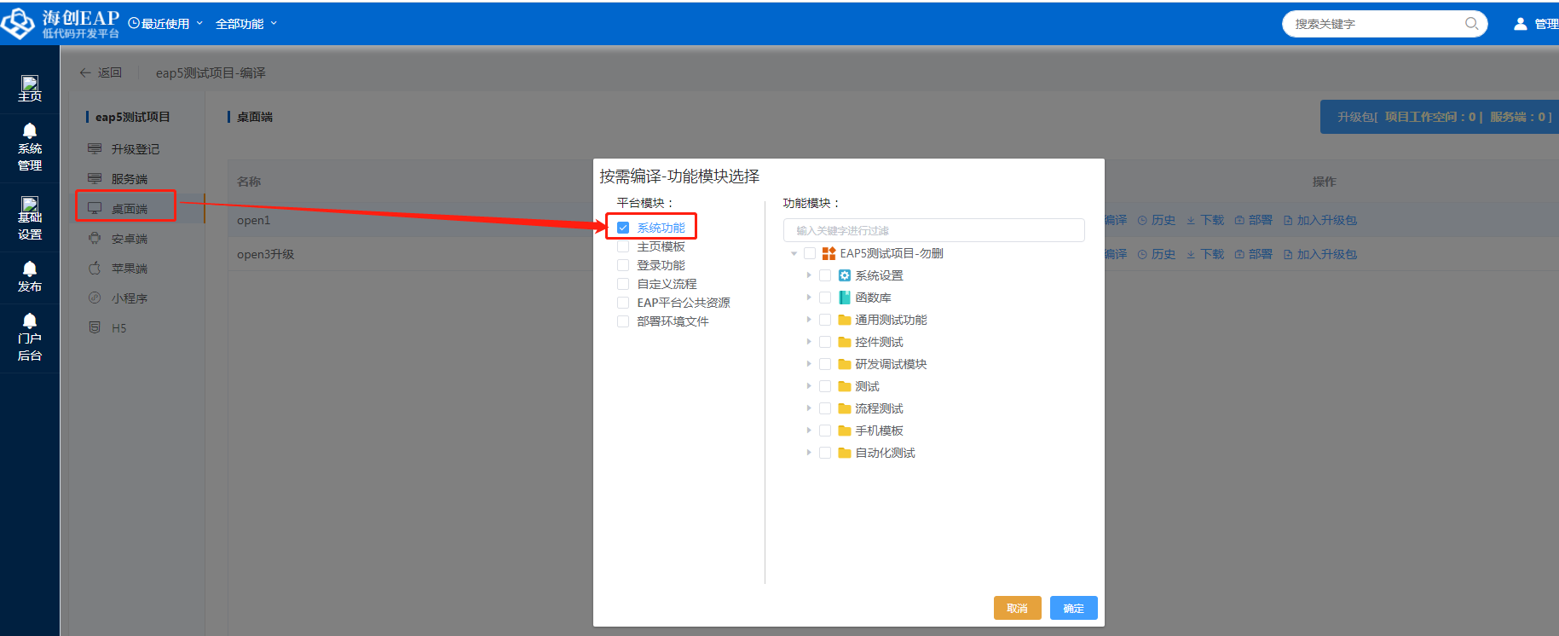The height and width of the screenshot is (636, 1559).
Task: Check the 控件测试 module checkbox
Action: [825, 342]
